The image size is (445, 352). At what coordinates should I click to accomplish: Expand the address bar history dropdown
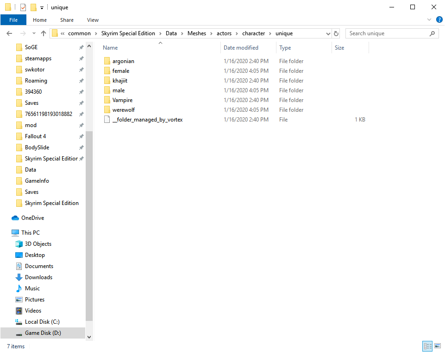click(328, 33)
